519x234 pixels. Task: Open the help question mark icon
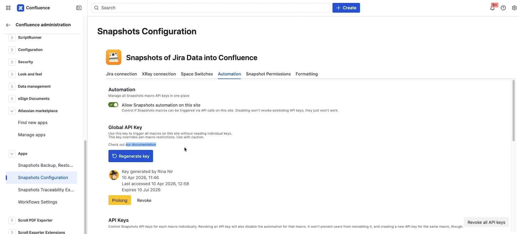pos(503,8)
